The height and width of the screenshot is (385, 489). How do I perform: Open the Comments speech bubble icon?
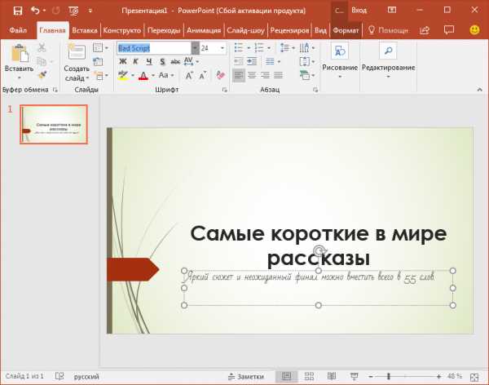click(x=449, y=30)
